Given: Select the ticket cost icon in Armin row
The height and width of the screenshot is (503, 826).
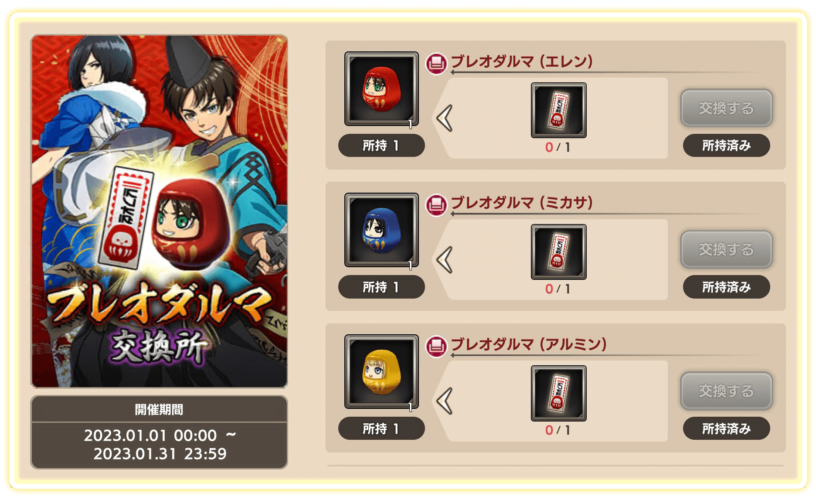Looking at the screenshot, I should [x=558, y=393].
